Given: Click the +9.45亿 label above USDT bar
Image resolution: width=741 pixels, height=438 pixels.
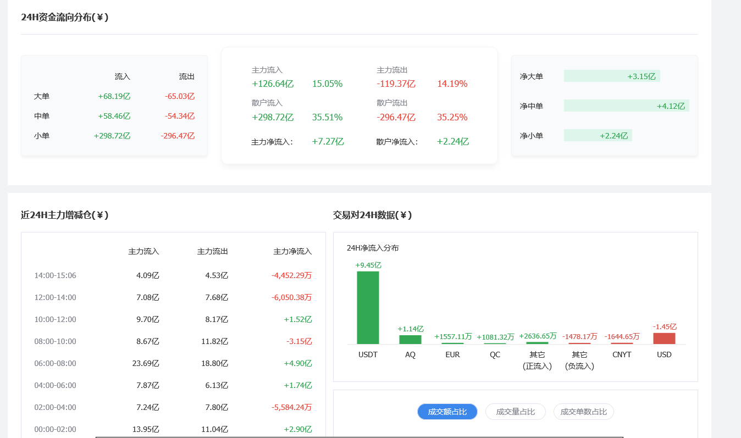Looking at the screenshot, I should pyautogui.click(x=368, y=265).
